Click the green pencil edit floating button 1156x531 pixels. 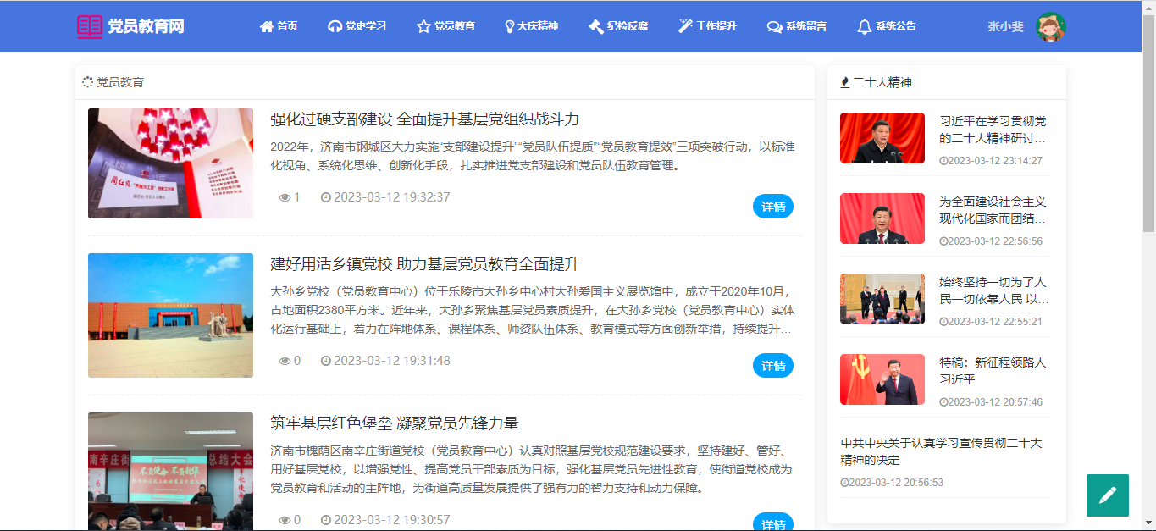click(x=1108, y=495)
